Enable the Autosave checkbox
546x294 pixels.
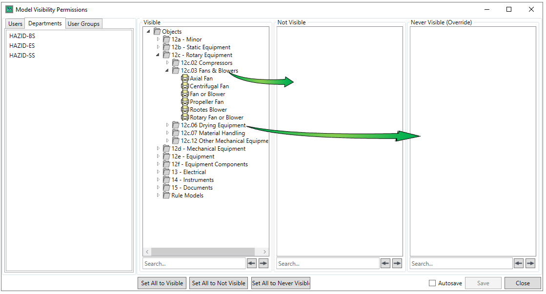tap(432, 283)
